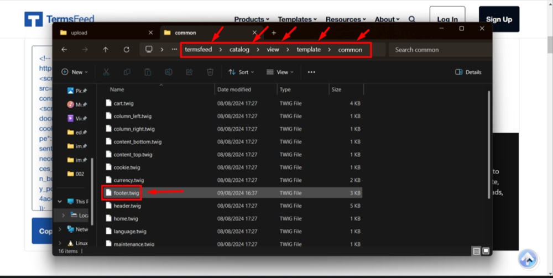Click the Copy icon in Explorer toolbar
553x278 pixels.
coord(127,72)
